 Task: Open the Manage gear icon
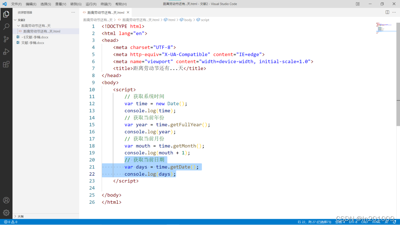(6, 213)
